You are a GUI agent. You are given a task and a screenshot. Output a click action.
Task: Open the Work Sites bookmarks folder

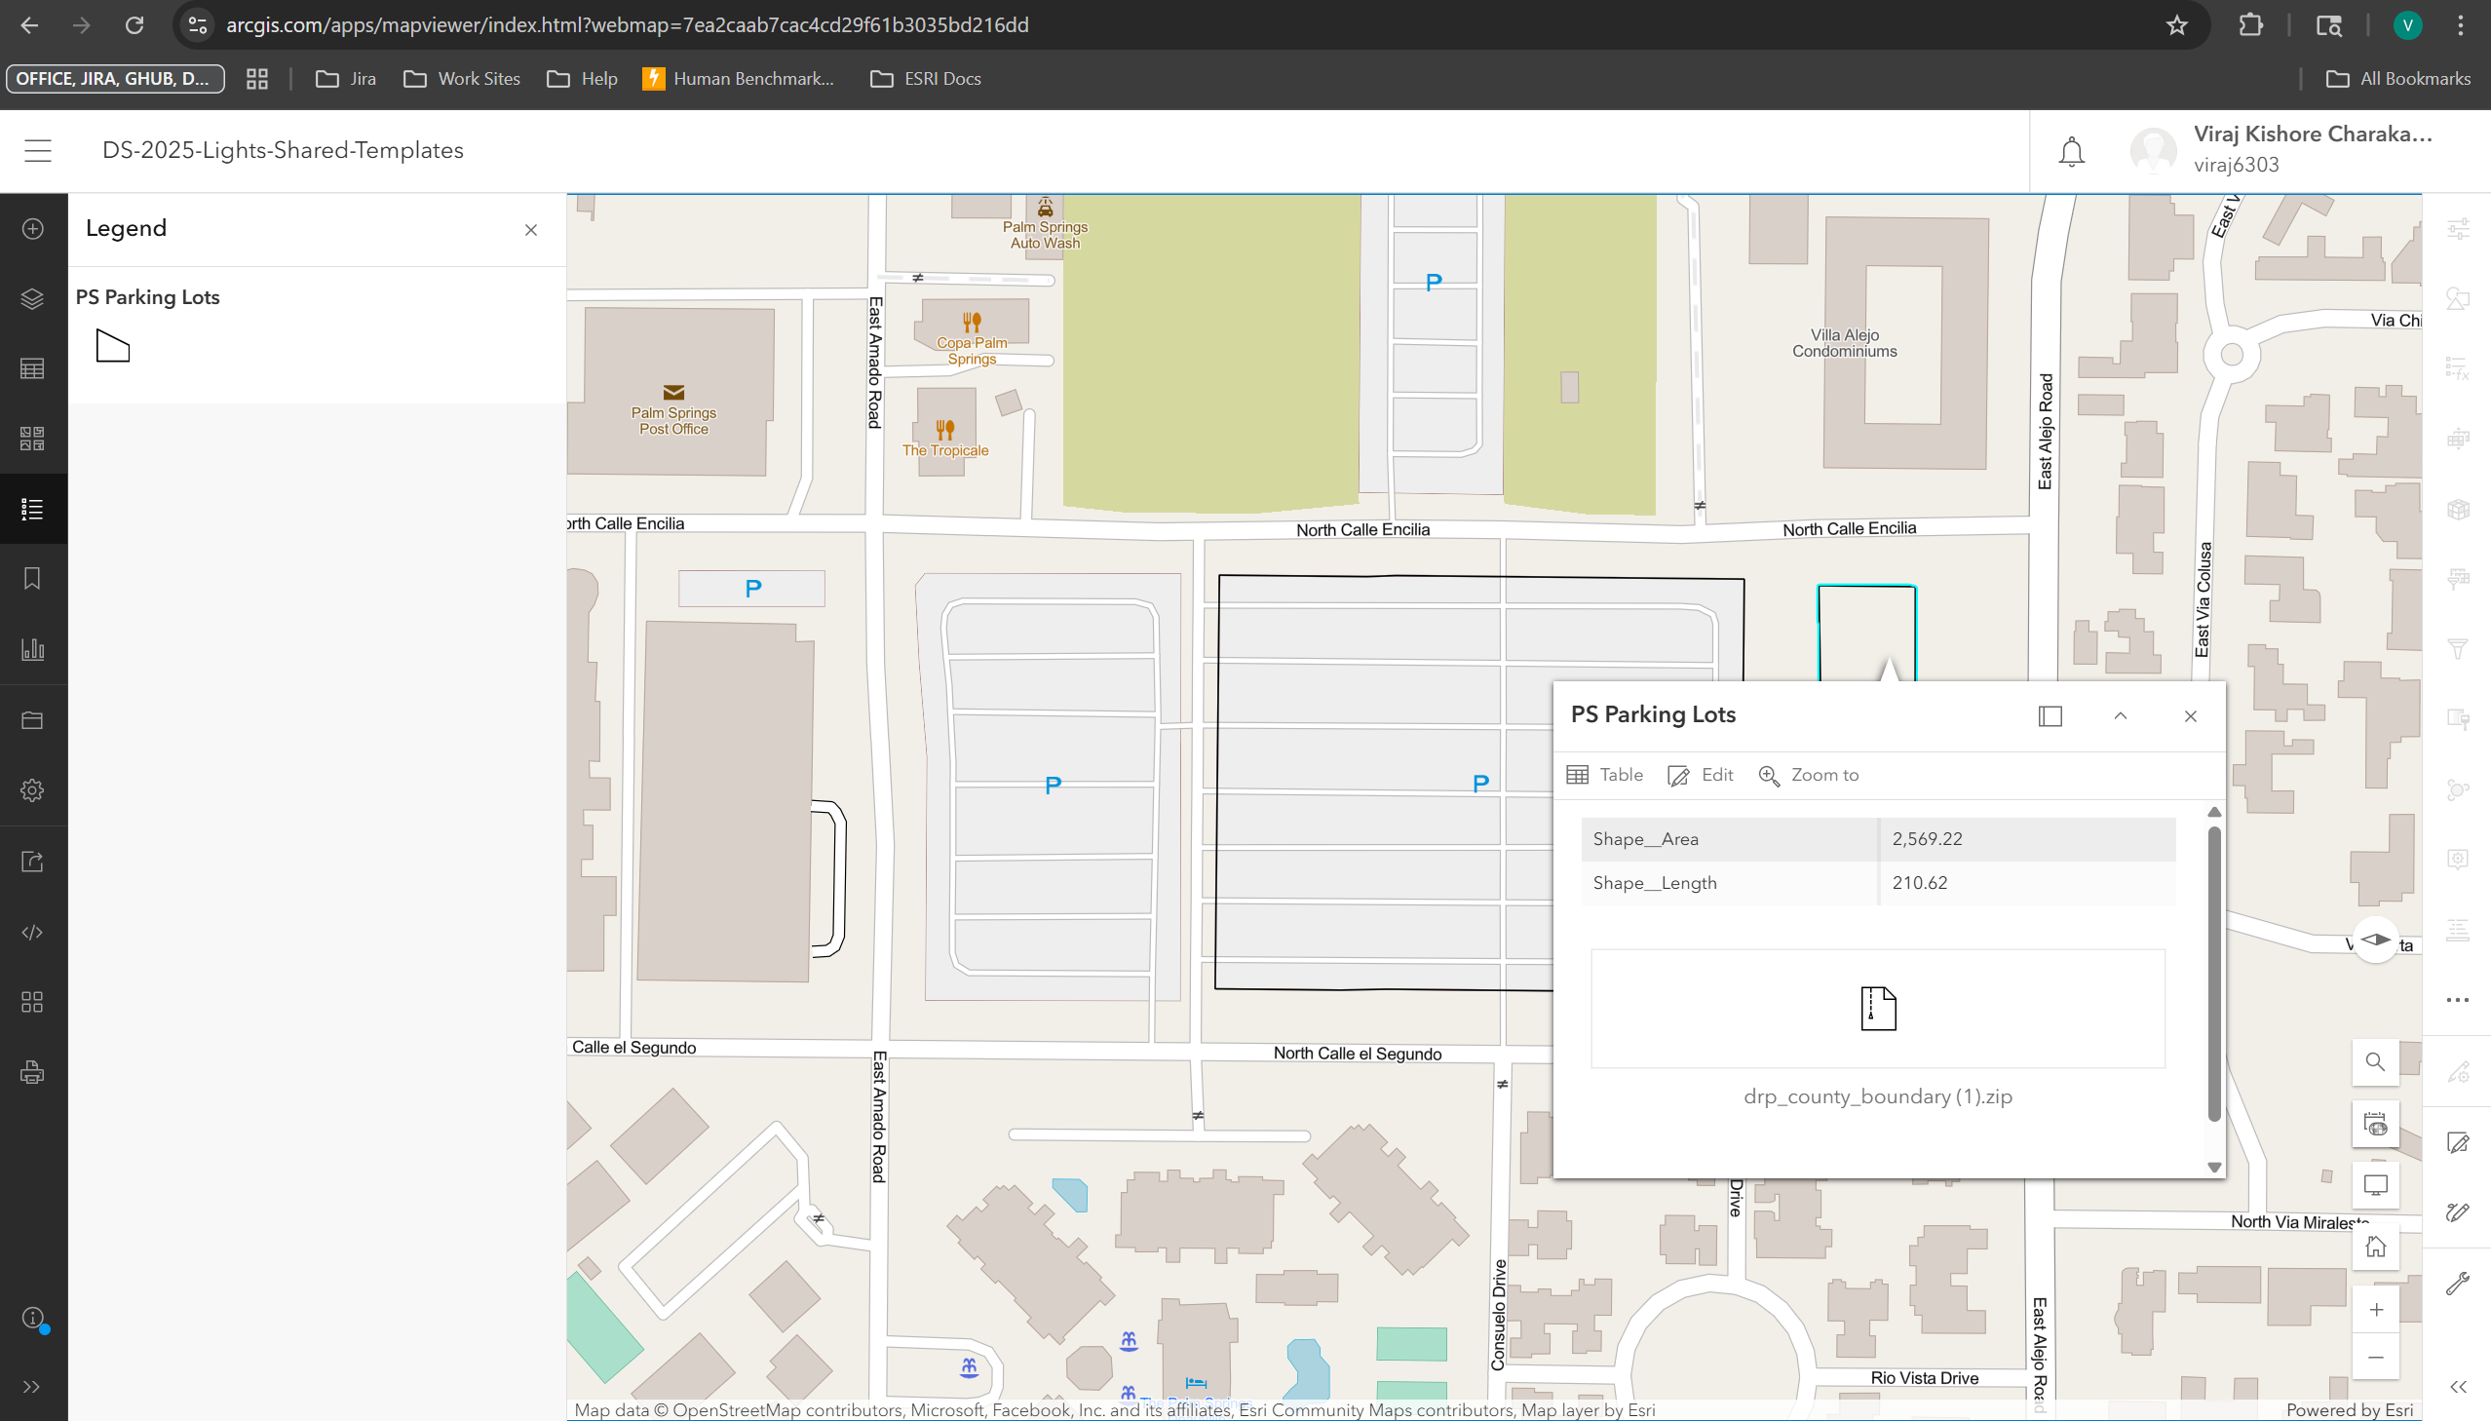pos(462,79)
